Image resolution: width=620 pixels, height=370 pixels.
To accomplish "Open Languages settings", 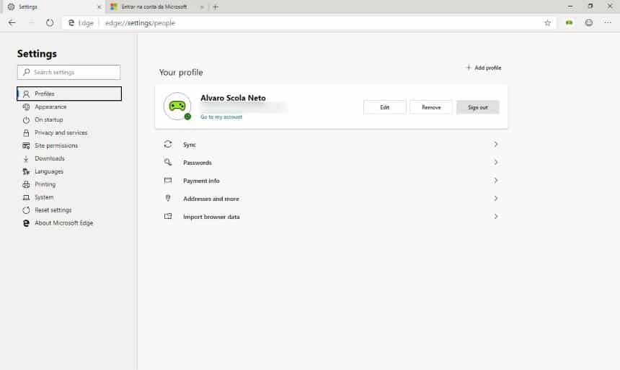I will click(48, 171).
